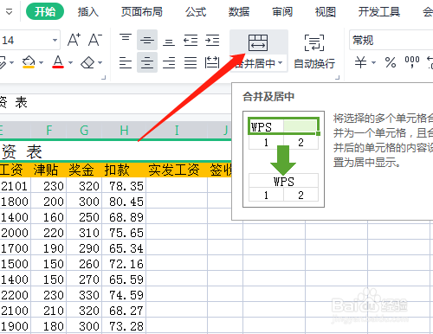Select column H header

pos(124,131)
